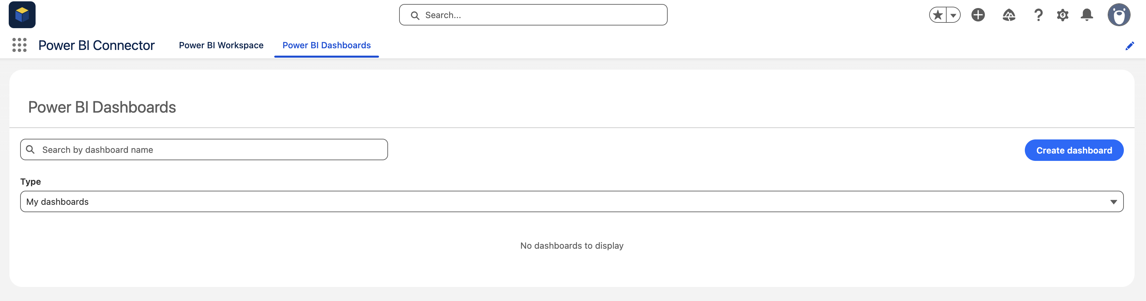Click the Search by dashboard name field
Image resolution: width=1146 pixels, height=301 pixels.
[204, 149]
